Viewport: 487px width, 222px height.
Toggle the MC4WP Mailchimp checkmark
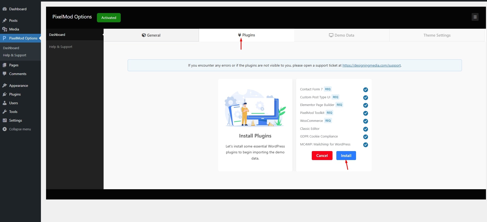(x=366, y=145)
